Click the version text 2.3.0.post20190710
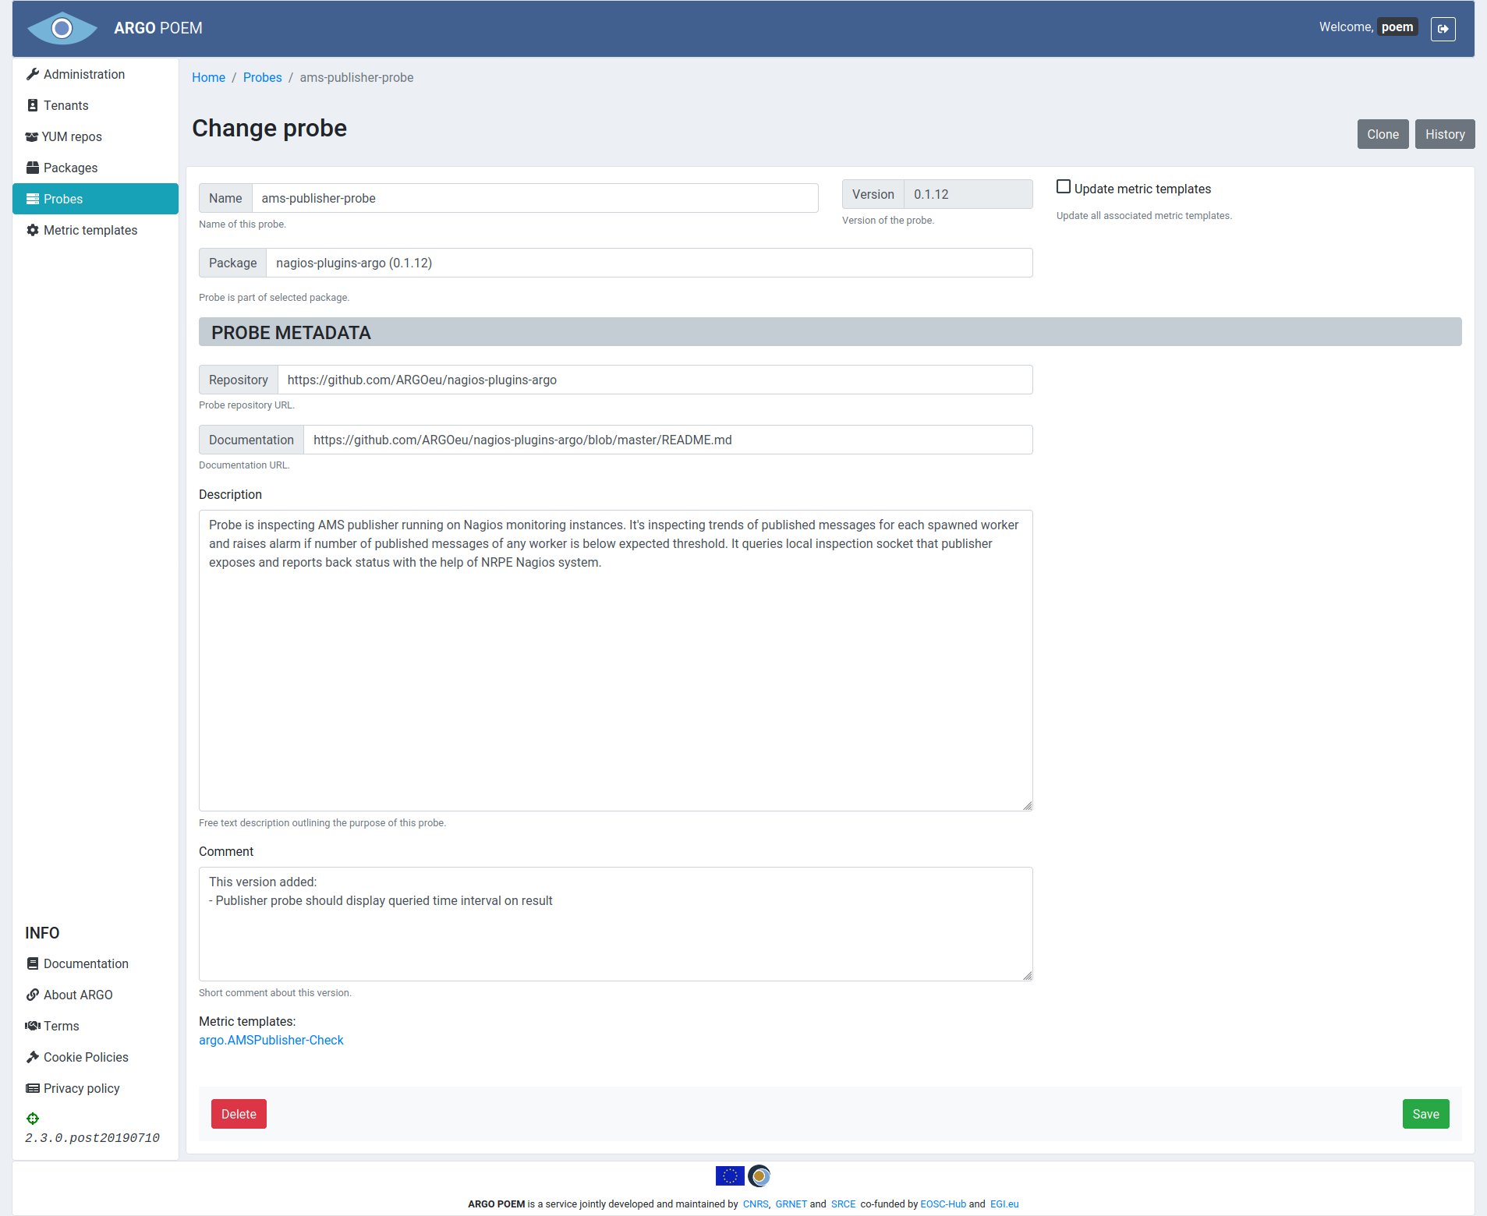Image resolution: width=1487 pixels, height=1216 pixels. tap(92, 1138)
